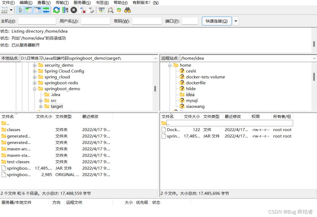Toggle directory comparison icon
Screen dimensions: 317x217
point(110,10)
